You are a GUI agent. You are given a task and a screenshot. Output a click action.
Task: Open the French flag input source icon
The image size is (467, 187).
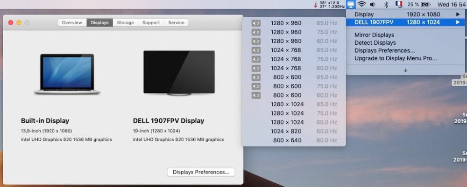(399, 4)
